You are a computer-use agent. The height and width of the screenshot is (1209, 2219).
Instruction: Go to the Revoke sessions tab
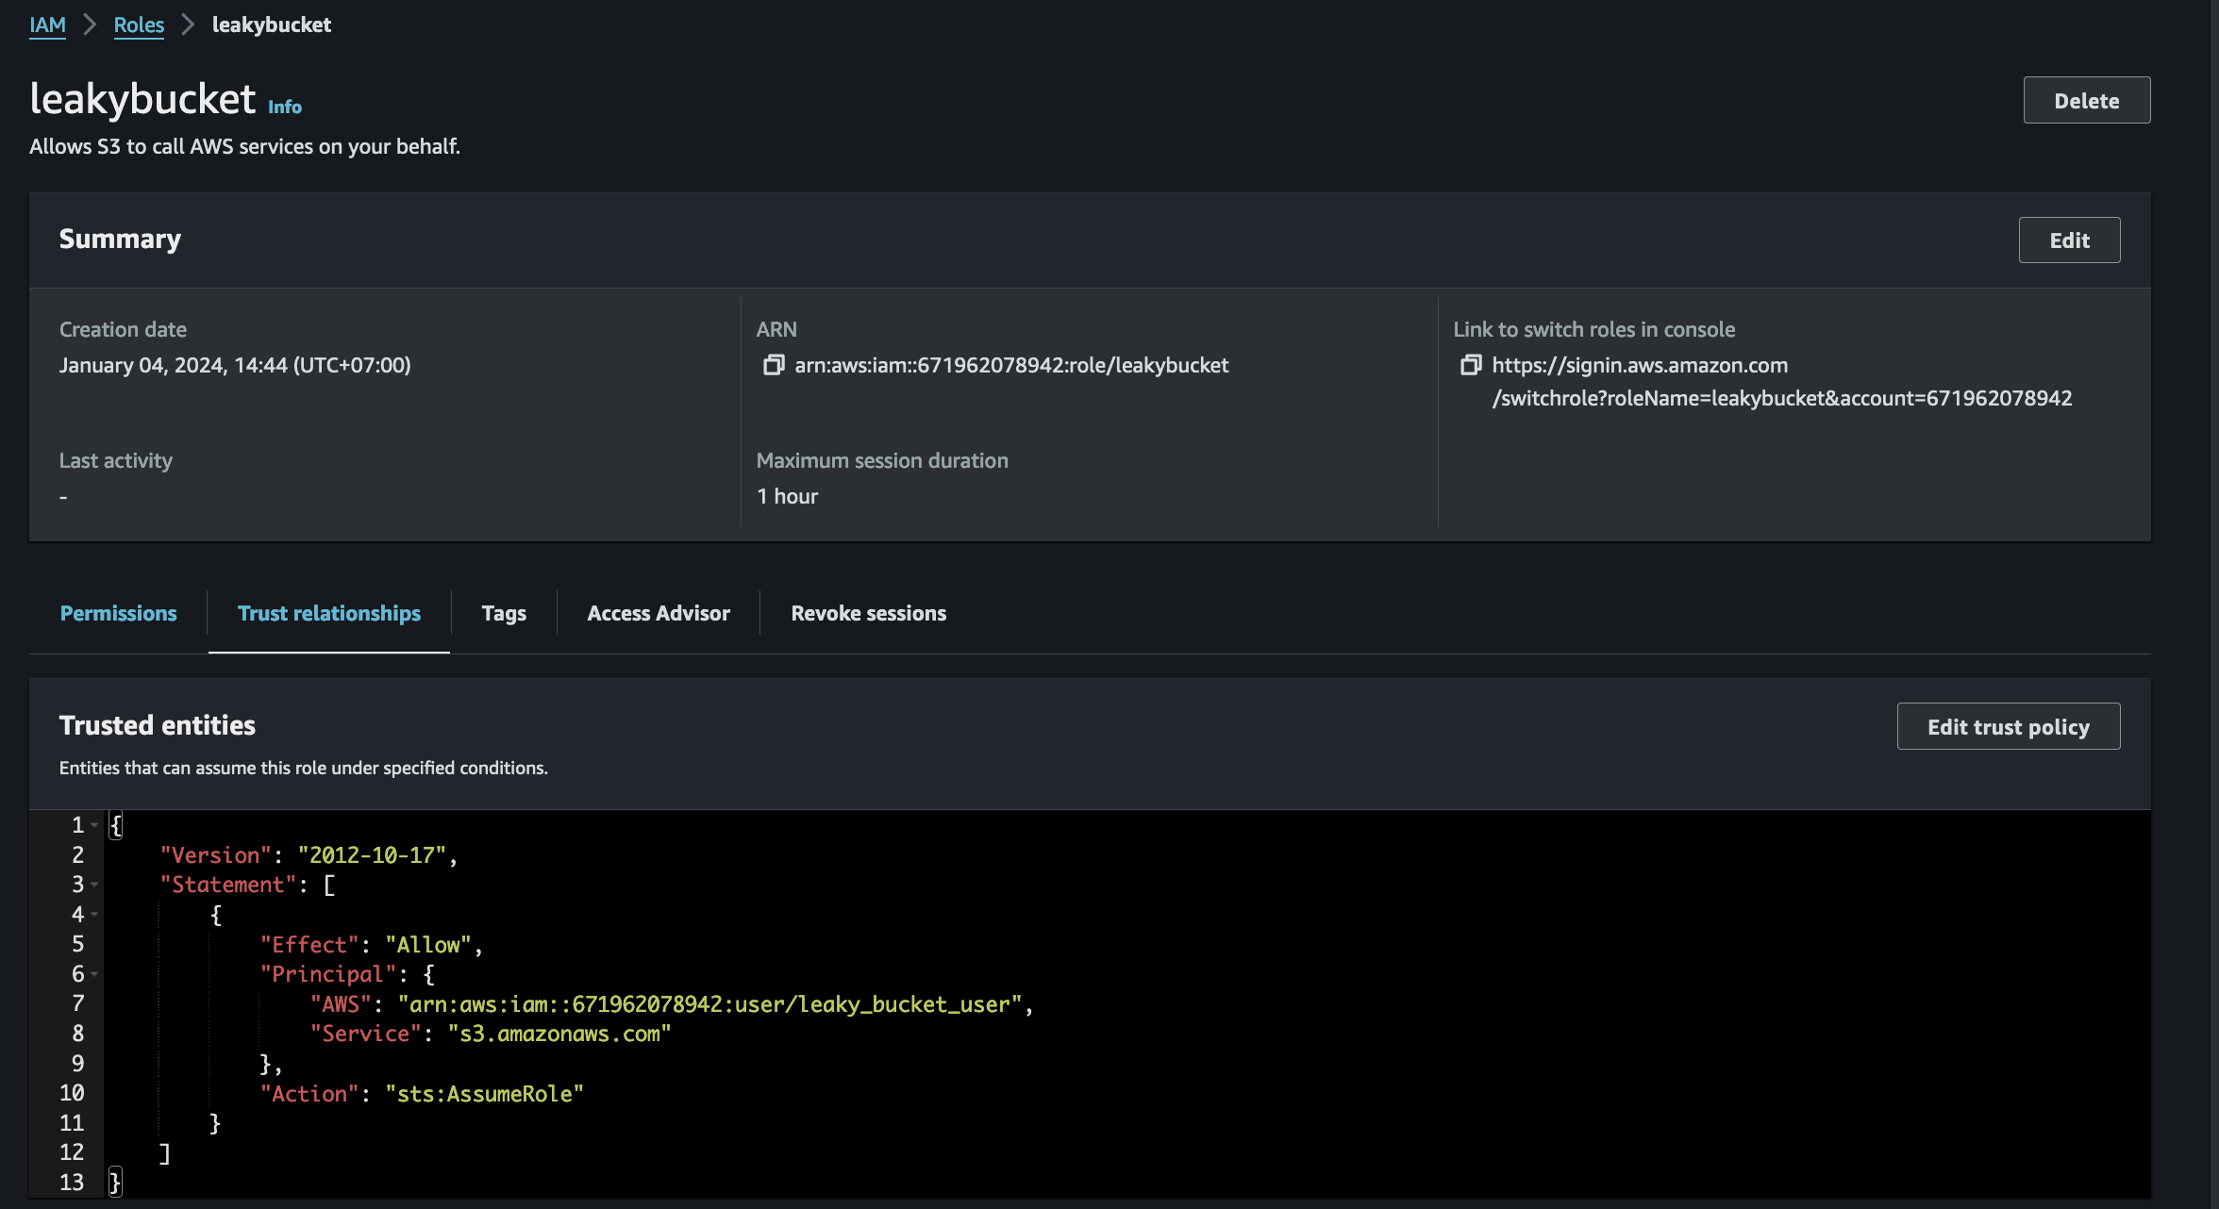pos(868,613)
